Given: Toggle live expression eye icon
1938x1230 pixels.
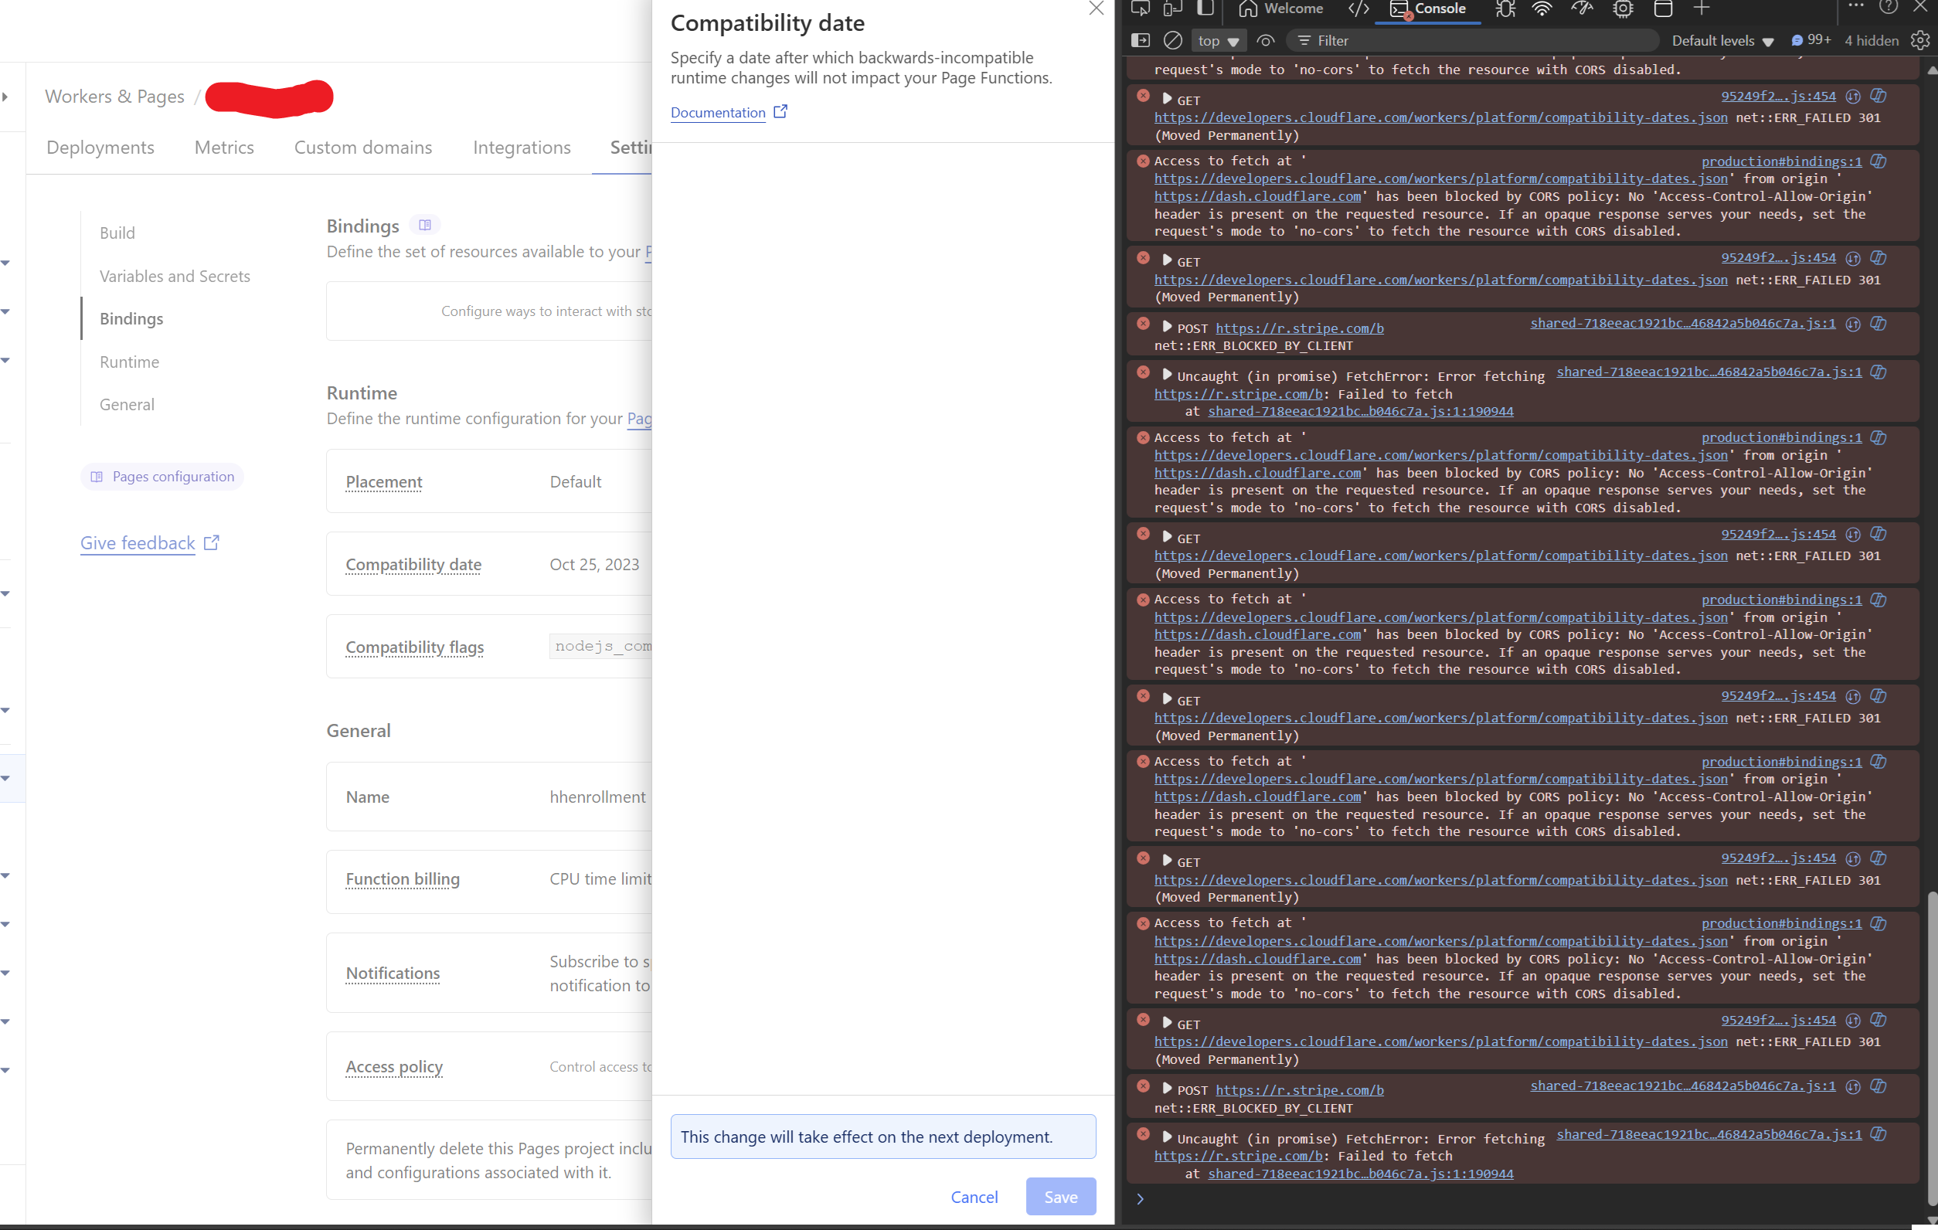Looking at the screenshot, I should pos(1265,40).
